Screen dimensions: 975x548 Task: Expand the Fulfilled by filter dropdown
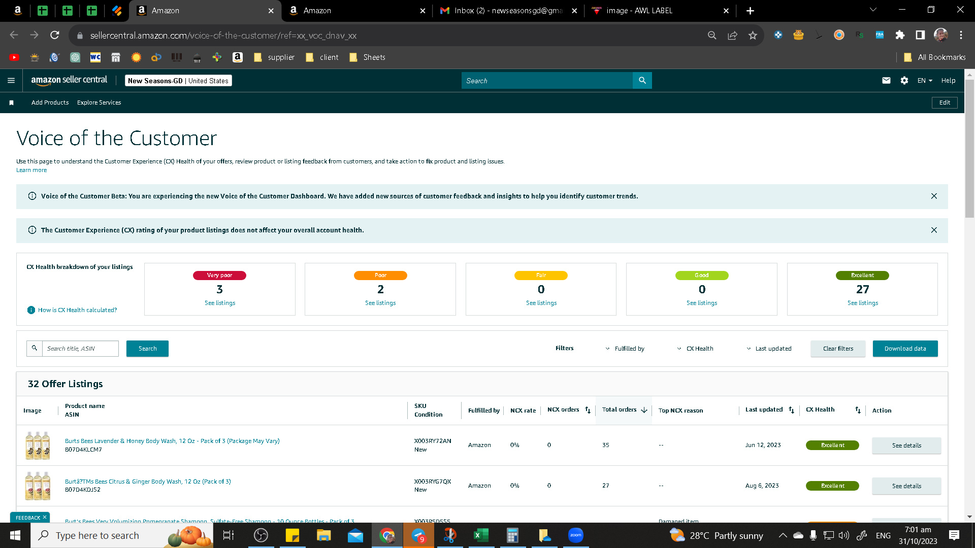[x=625, y=349]
